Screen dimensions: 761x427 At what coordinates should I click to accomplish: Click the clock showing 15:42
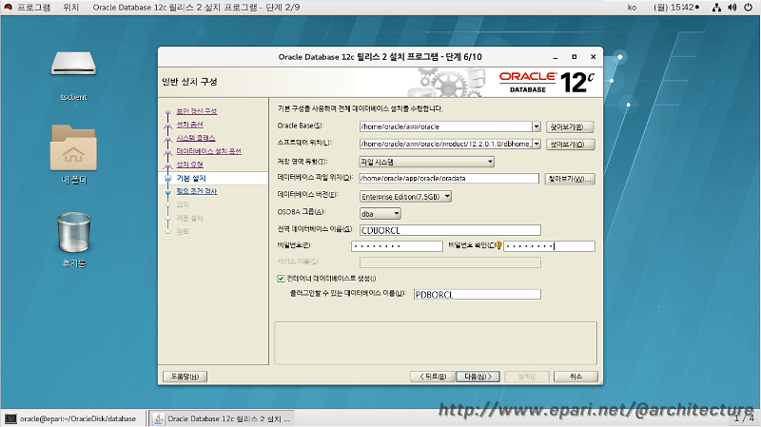coord(676,8)
